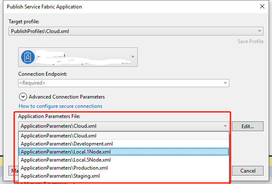Click the account badge icon
Screen dimensions: 272x184
(x=28, y=57)
